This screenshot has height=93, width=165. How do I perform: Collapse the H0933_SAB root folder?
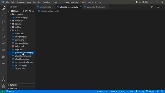point(9,11)
